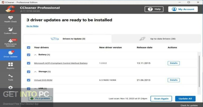Click the version number under CCleaner Professional
This screenshot has width=203, height=107.
[30, 11]
